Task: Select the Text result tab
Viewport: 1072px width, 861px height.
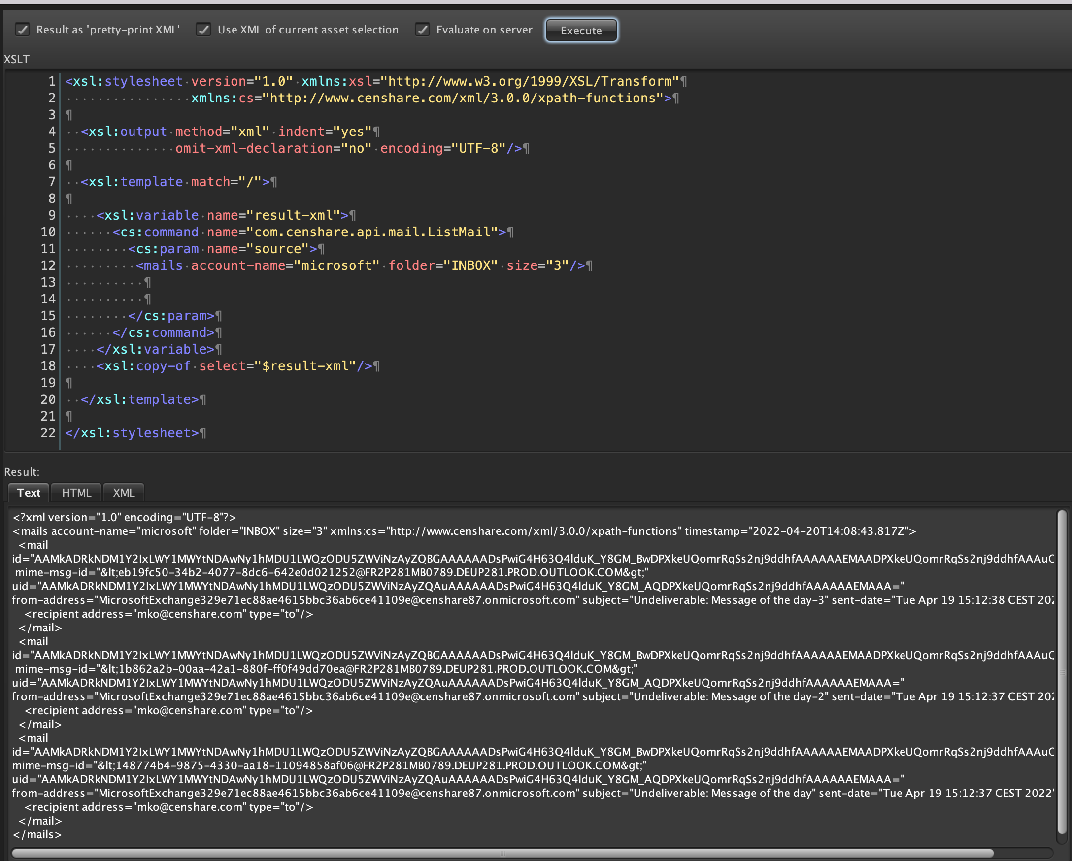Action: pyautogui.click(x=29, y=492)
